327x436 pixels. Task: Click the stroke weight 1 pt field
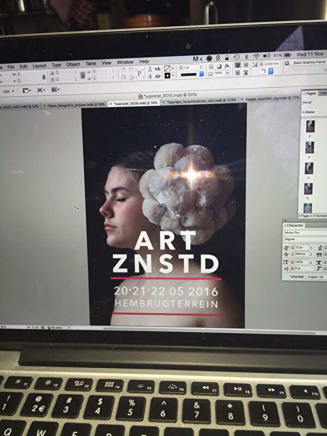coord(190,68)
